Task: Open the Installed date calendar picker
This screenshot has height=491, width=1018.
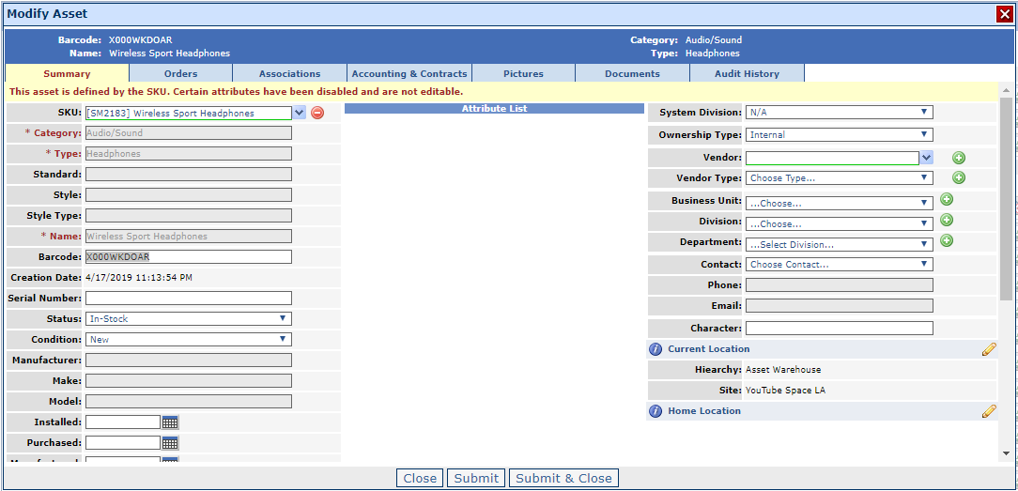Action: [170, 422]
